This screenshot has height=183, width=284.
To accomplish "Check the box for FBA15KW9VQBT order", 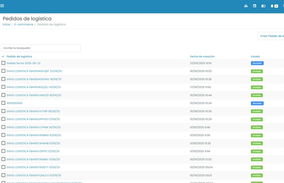I will (x=3, y=71).
